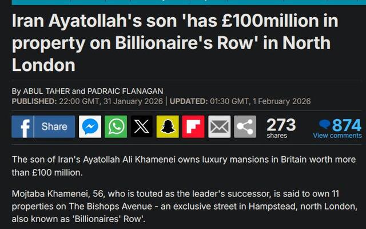Share via Facebook Messenger icon
This screenshot has height=229, width=366.
(x=90, y=127)
